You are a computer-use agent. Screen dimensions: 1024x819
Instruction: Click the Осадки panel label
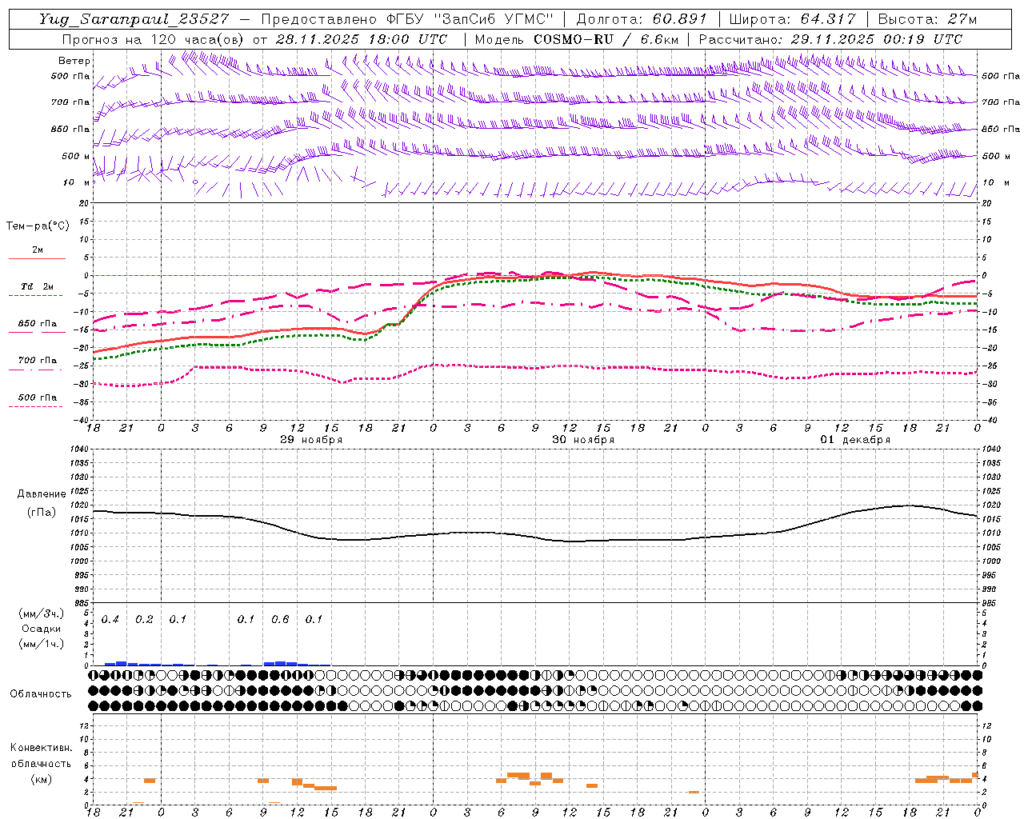coord(41,629)
